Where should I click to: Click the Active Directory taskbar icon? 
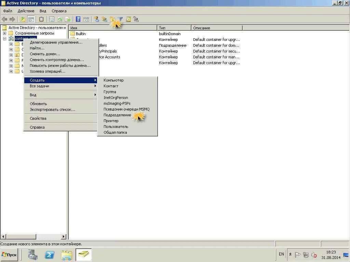[83, 254]
